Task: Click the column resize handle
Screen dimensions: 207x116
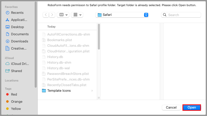Action: click(99, 98)
